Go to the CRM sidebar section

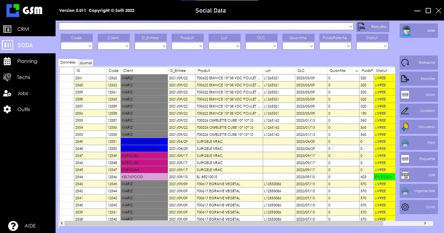(x=23, y=29)
